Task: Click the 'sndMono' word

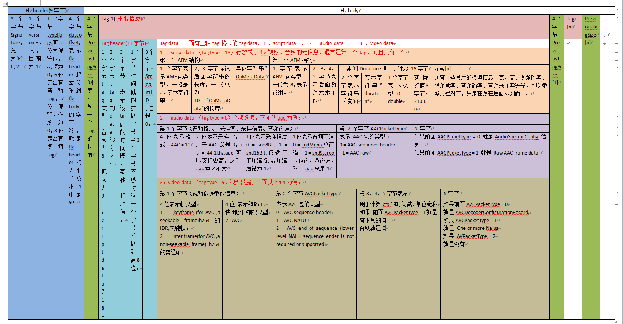Action: [311, 145]
